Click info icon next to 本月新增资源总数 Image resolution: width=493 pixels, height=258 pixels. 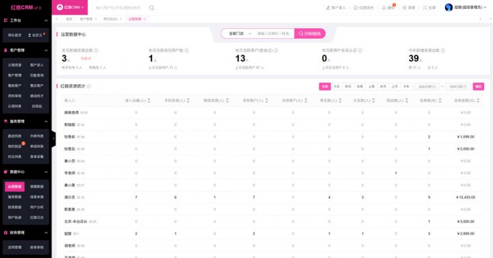tap(96, 50)
